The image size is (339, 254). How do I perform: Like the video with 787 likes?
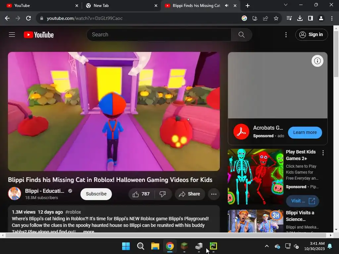(141, 194)
